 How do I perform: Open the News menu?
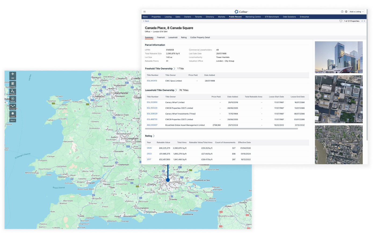145,17
